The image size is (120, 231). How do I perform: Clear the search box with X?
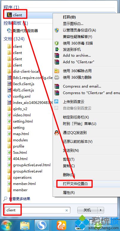tap(67, 210)
